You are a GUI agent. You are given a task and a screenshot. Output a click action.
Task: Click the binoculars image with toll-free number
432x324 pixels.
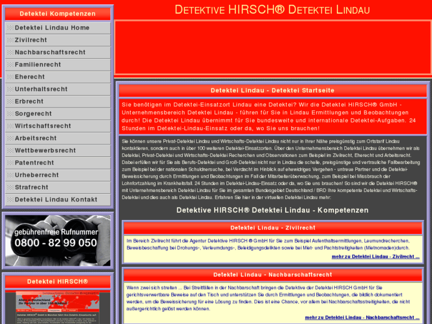(58, 240)
